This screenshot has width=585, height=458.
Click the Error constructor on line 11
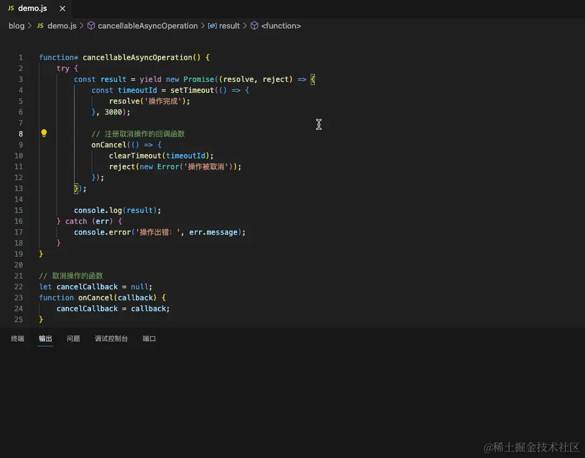tap(168, 167)
